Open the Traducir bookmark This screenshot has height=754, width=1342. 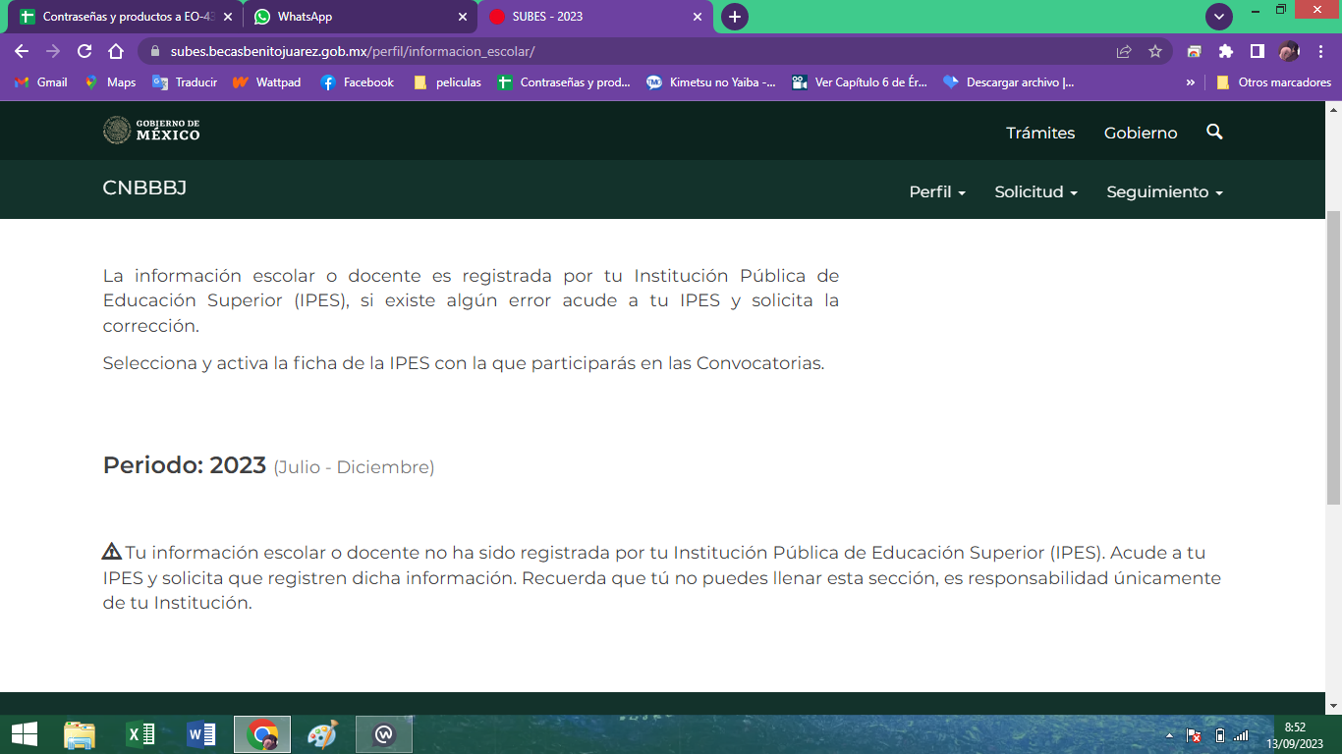[x=185, y=82]
